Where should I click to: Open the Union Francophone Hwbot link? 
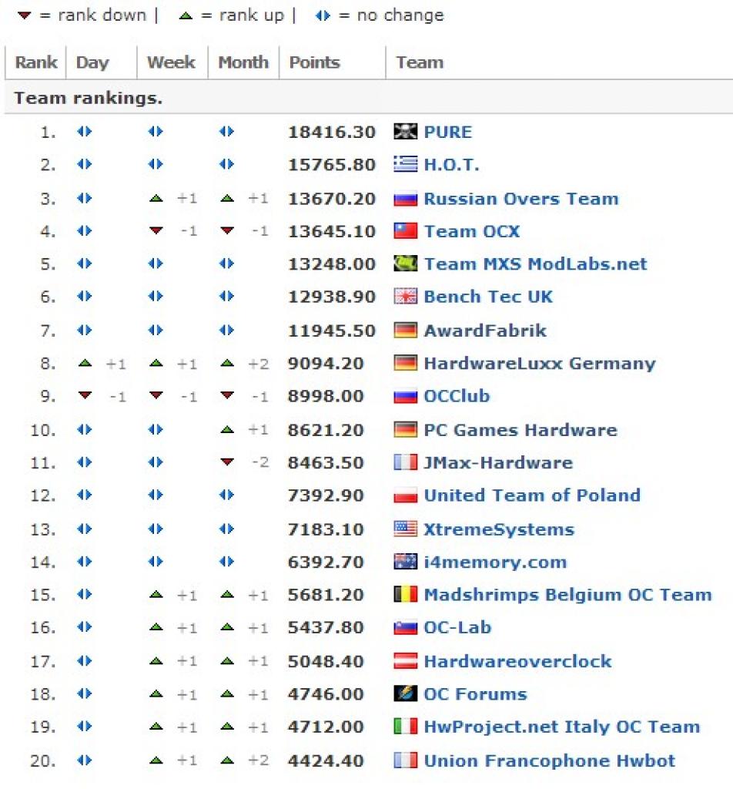[550, 760]
